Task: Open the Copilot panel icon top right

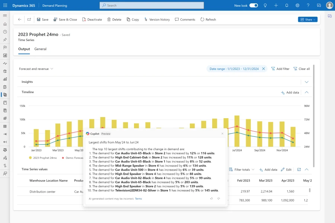Action: pos(330,16)
